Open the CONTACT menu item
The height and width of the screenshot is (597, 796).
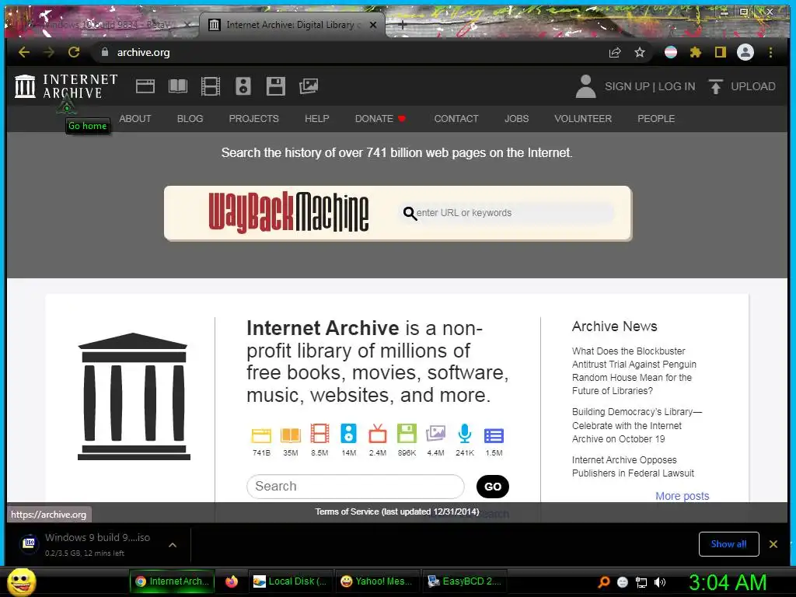[456, 119]
